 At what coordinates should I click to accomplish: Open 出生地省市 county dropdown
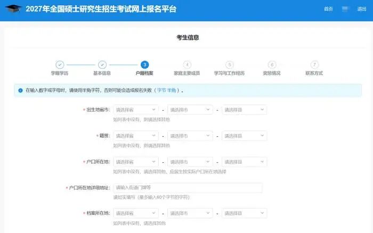click(244, 110)
